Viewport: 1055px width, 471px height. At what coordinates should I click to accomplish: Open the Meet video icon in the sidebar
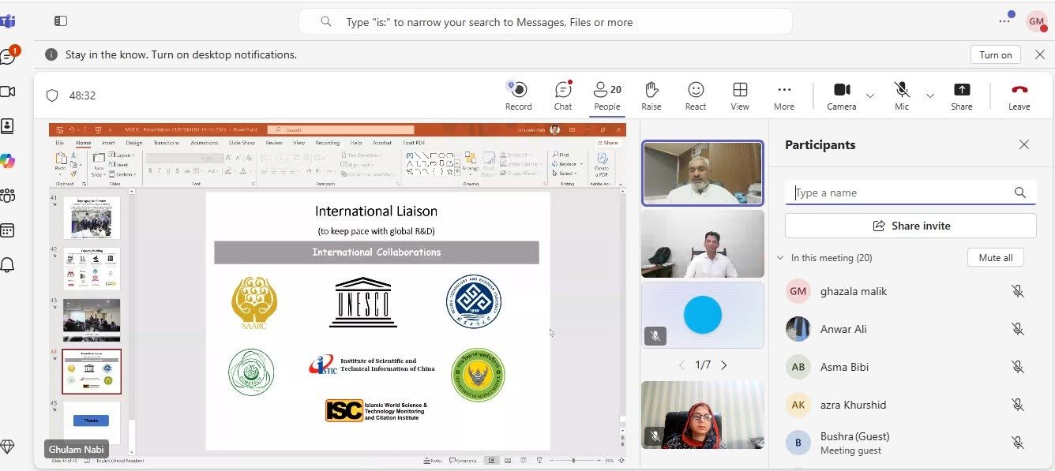click(8, 92)
